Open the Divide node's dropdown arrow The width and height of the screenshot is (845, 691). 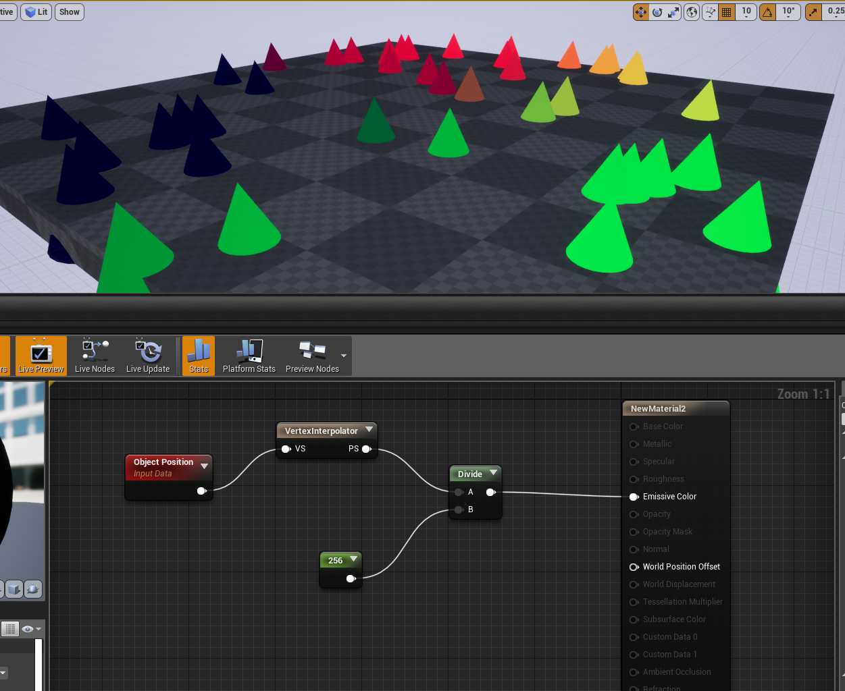493,473
